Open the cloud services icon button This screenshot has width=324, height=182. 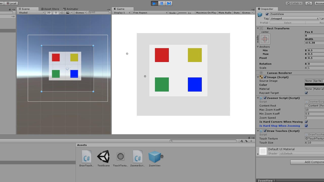pos(309,3)
